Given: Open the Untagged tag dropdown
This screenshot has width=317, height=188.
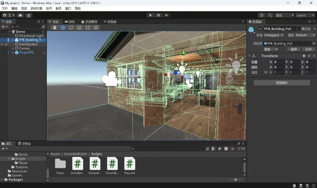Looking at the screenshot, I should (274, 35).
